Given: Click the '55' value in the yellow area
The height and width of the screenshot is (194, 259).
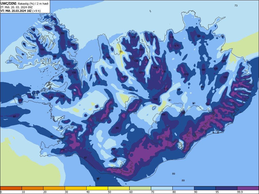Looking at the screenshot, I should tap(121, 52).
